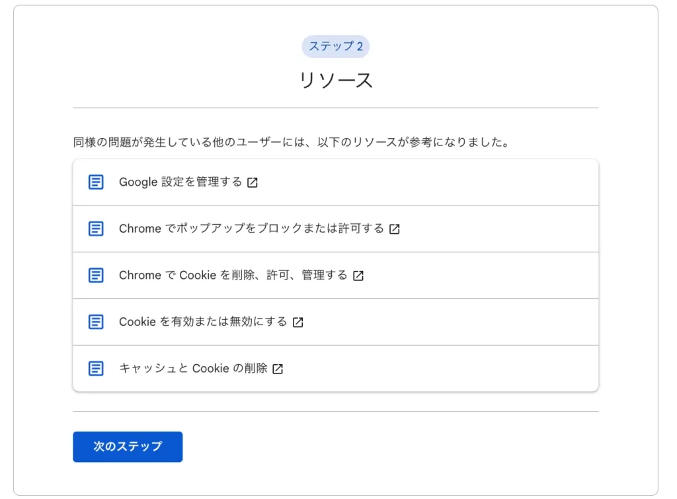Click document icon beside Chrome でポップアップをブロック
Viewport: 677px width, 499px height.
[x=96, y=229]
